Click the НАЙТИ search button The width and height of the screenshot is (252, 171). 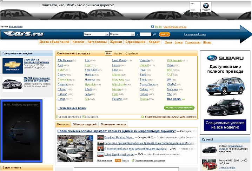[164, 34]
